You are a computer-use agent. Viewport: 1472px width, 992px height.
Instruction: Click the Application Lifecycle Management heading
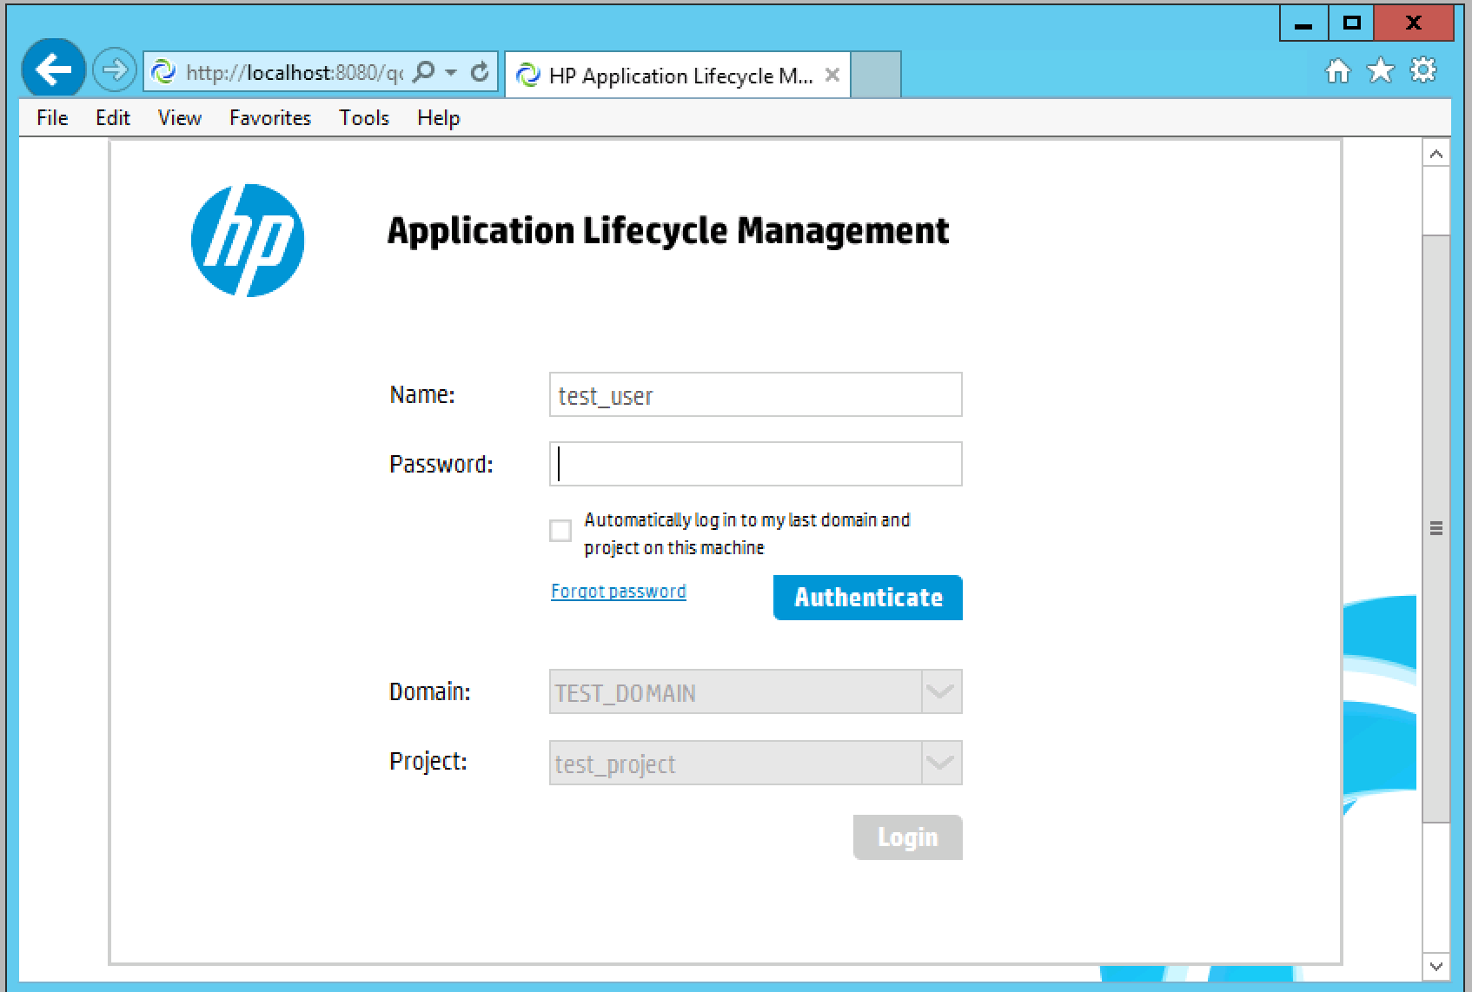(x=668, y=231)
